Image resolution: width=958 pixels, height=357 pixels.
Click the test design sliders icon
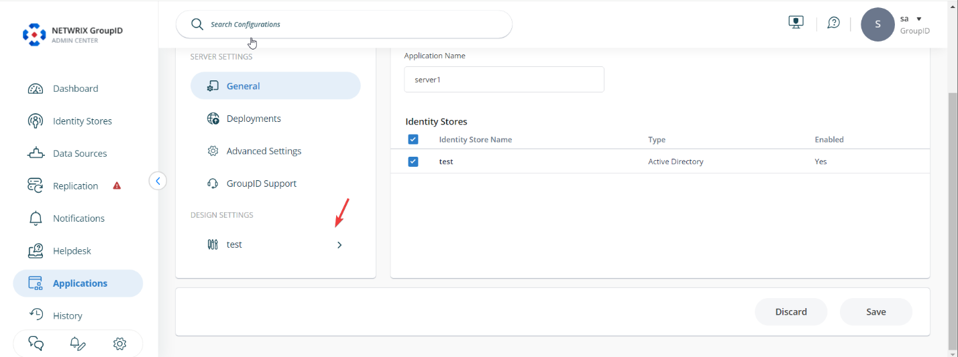(213, 244)
